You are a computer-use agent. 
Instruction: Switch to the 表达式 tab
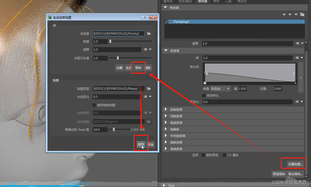tap(242, 2)
